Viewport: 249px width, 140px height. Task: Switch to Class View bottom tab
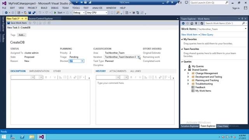[x=223, y=126]
